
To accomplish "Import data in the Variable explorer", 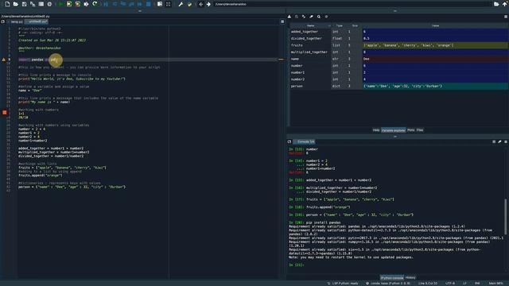I will [x=289, y=17].
